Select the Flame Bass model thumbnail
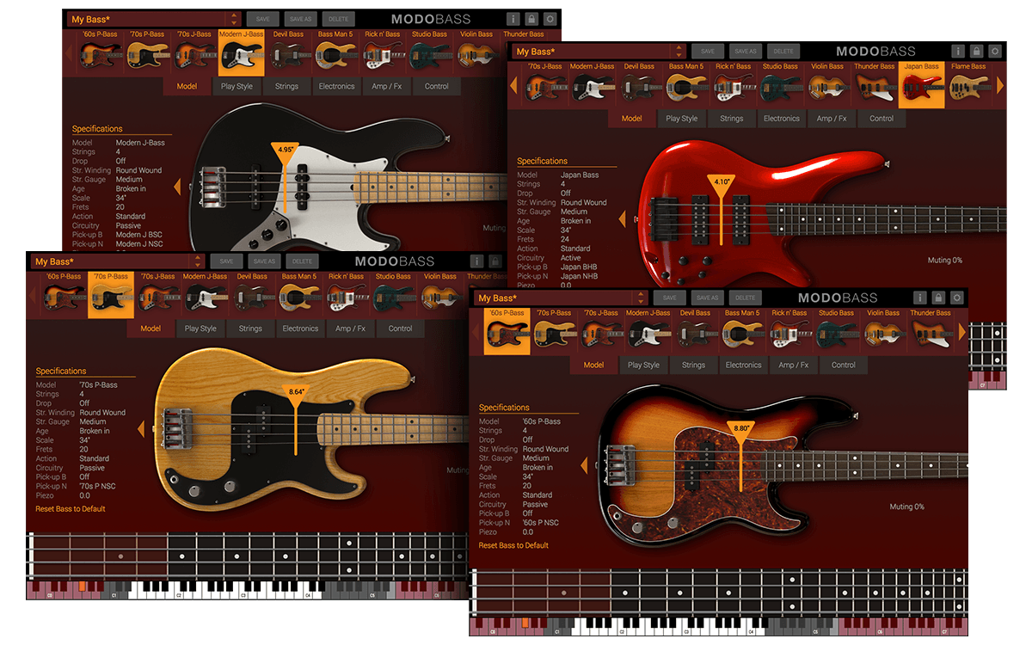 tap(970, 82)
